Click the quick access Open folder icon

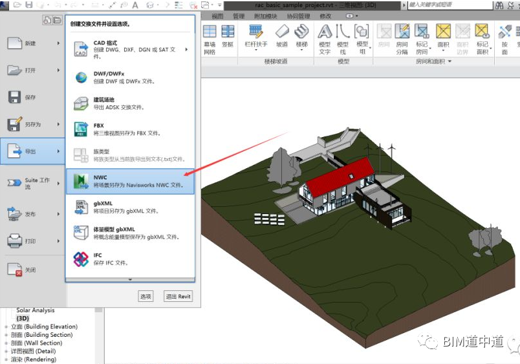click(x=17, y=5)
